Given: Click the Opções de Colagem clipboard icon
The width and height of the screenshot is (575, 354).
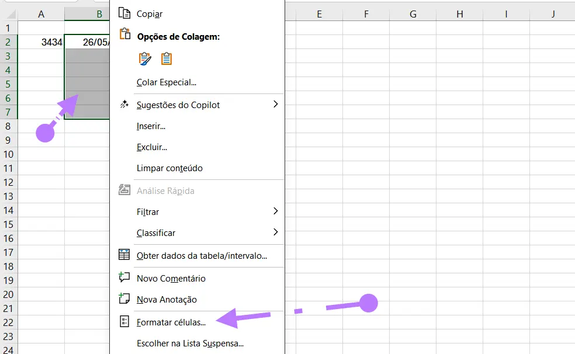Looking at the screenshot, I should pyautogui.click(x=124, y=34).
